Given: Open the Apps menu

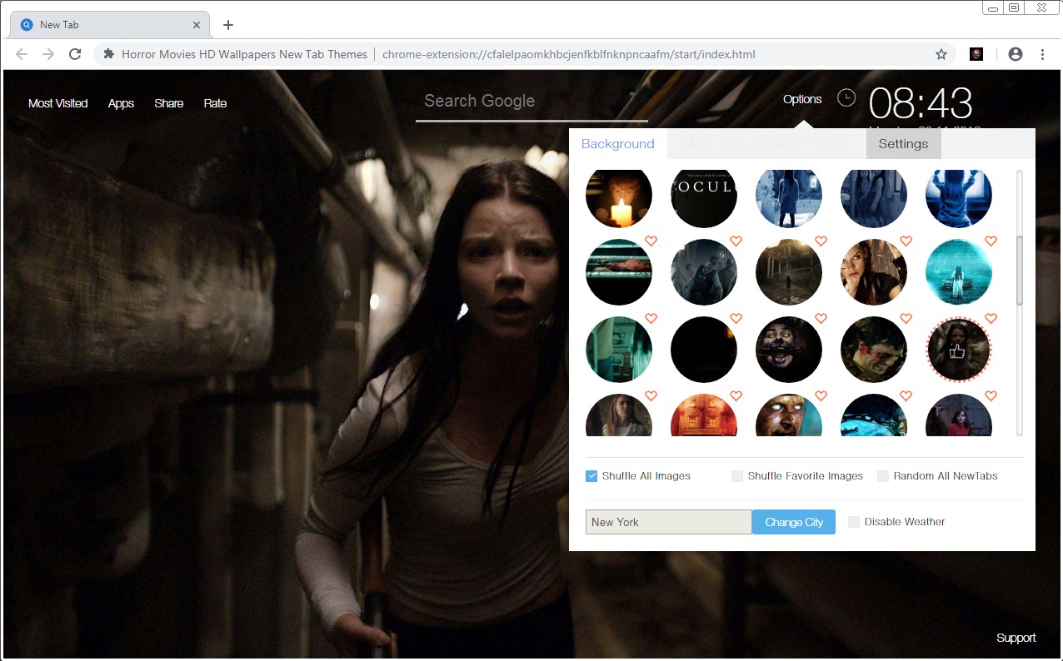Looking at the screenshot, I should pos(121,103).
